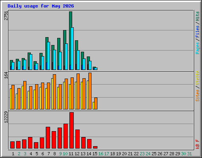
Task: Click day 26 on the date axis
Action: (x=160, y=154)
